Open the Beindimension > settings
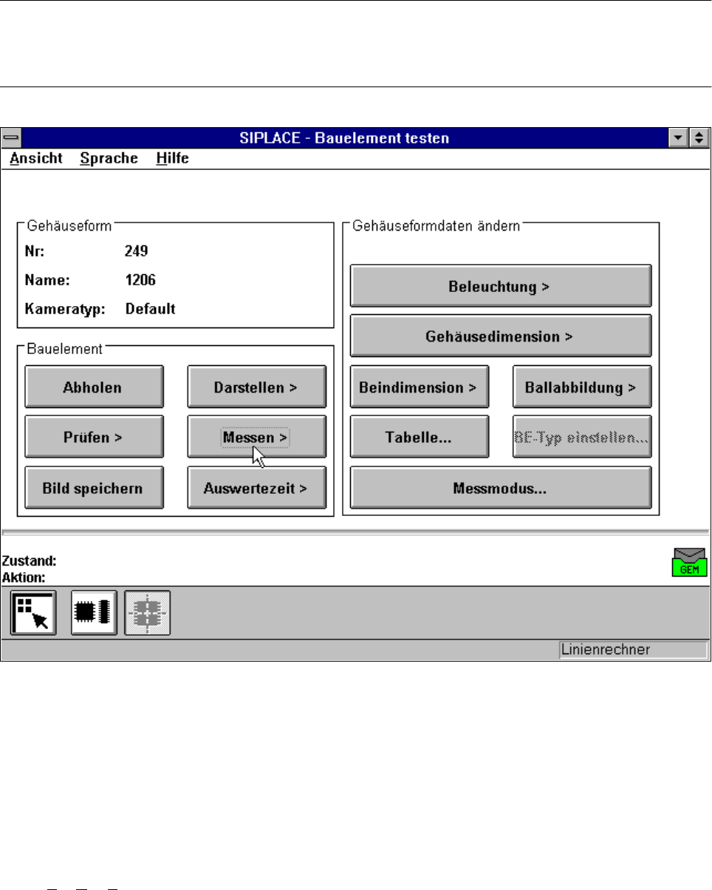Viewport: 712px width, 890px height. click(419, 387)
